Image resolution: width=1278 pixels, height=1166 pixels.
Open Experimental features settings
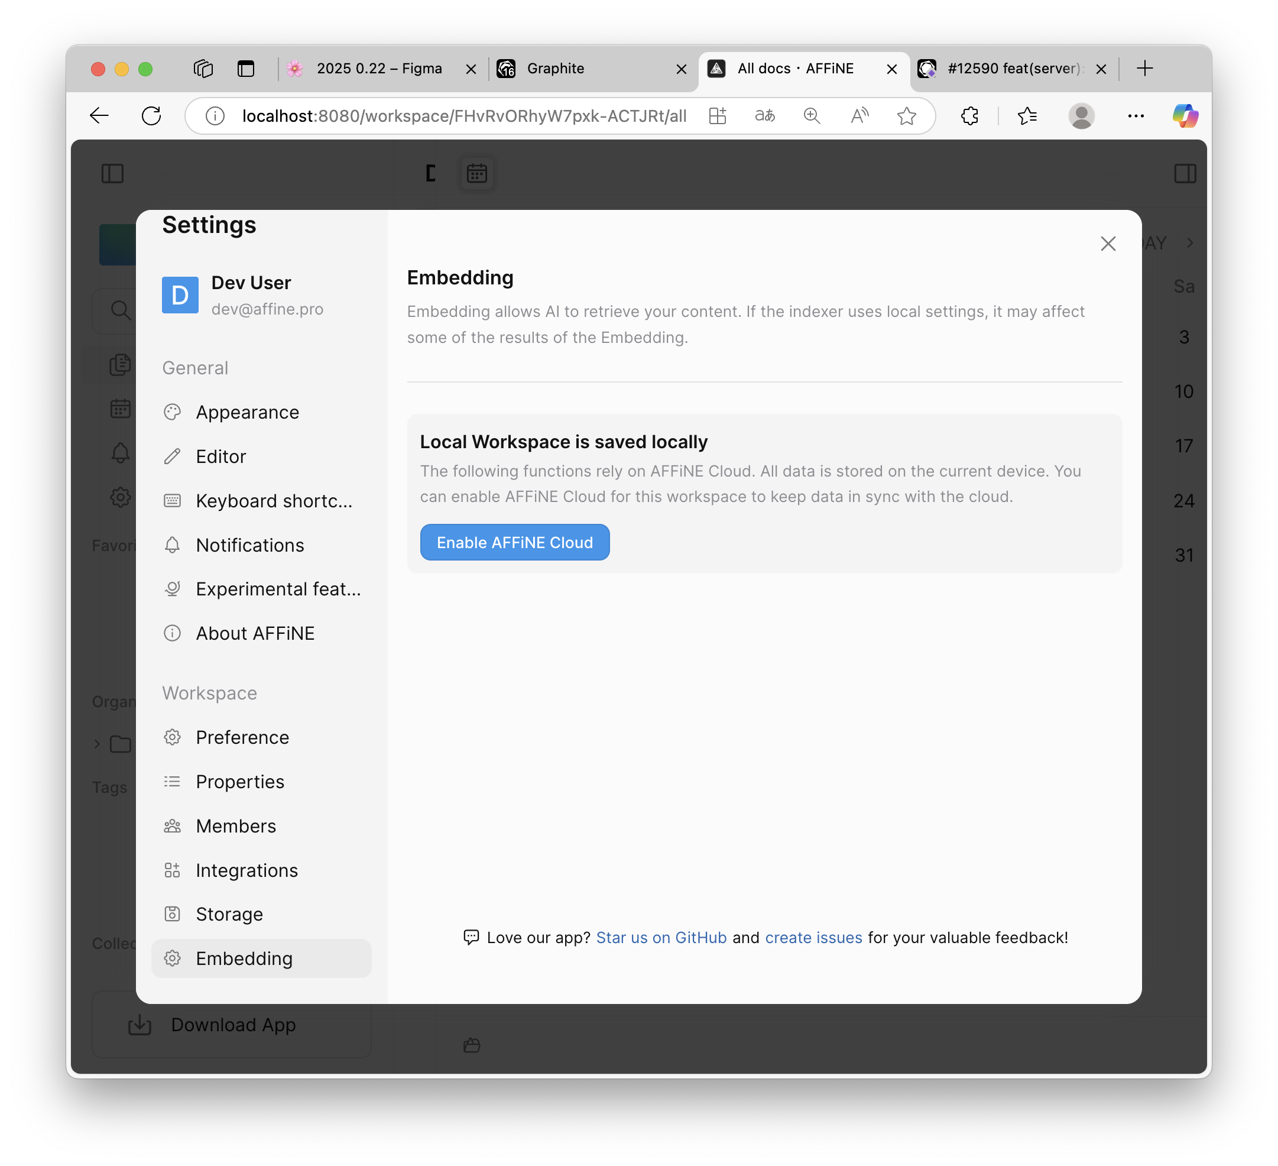click(278, 589)
